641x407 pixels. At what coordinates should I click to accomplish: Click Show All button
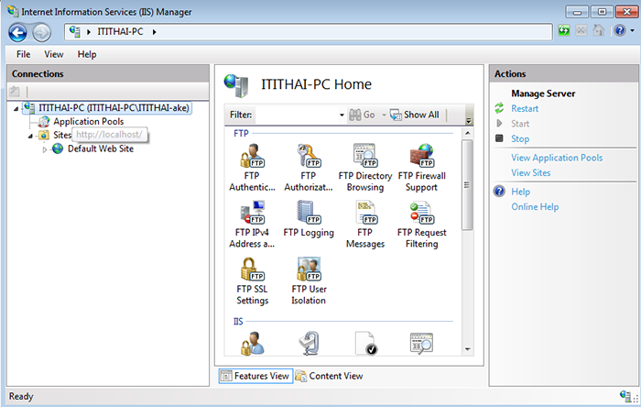[x=415, y=115]
